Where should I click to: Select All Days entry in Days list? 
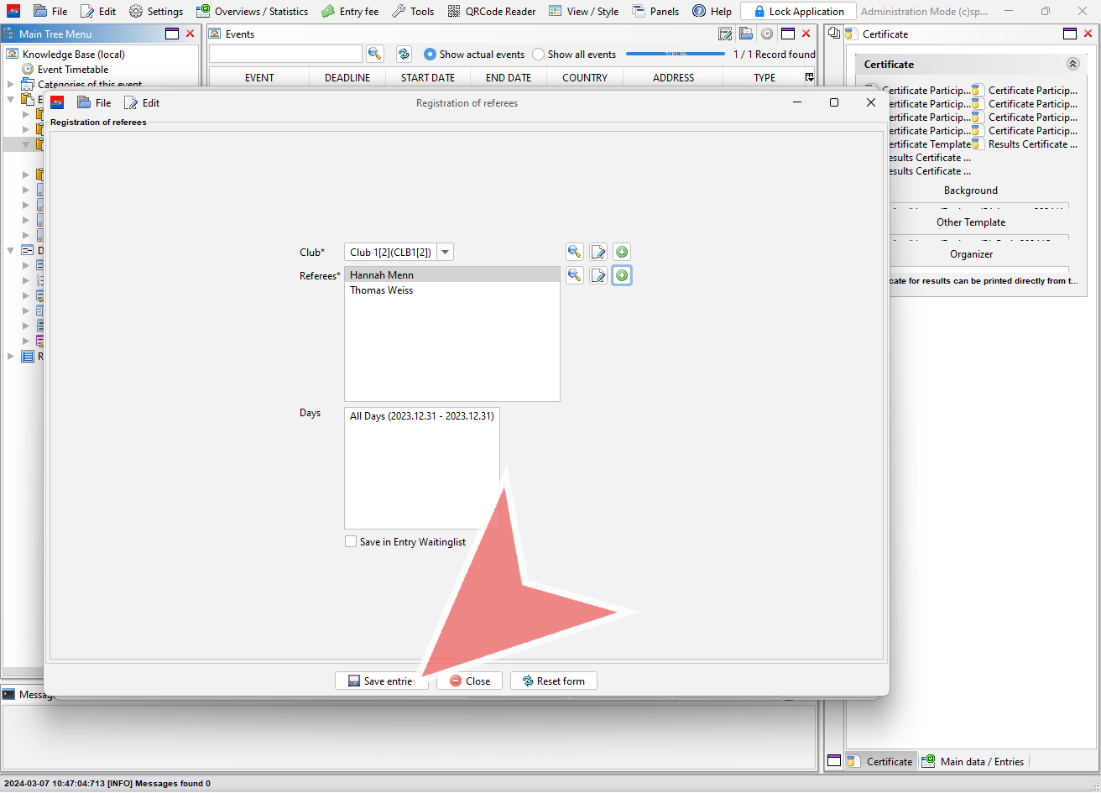click(421, 416)
